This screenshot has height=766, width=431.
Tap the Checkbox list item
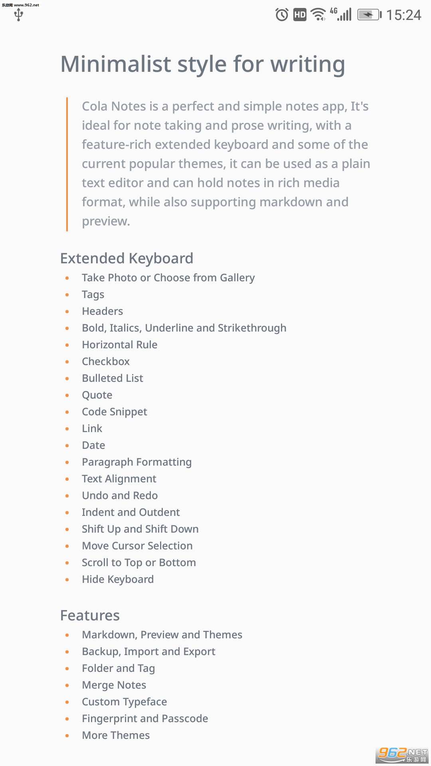(106, 361)
